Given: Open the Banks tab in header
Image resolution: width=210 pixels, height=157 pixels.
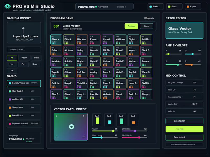Looking at the screenshot, I should click(x=155, y=7).
